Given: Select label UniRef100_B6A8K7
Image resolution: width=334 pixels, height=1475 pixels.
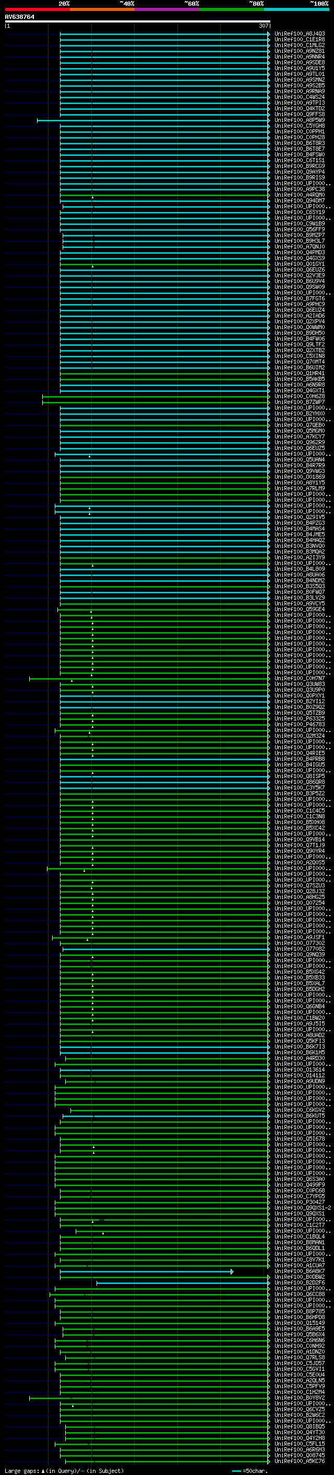Looking at the screenshot, I should click(299, 1271).
